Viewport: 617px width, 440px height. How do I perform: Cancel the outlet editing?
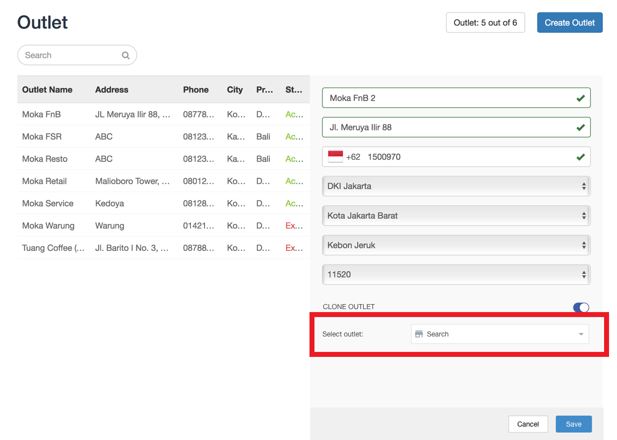point(527,424)
